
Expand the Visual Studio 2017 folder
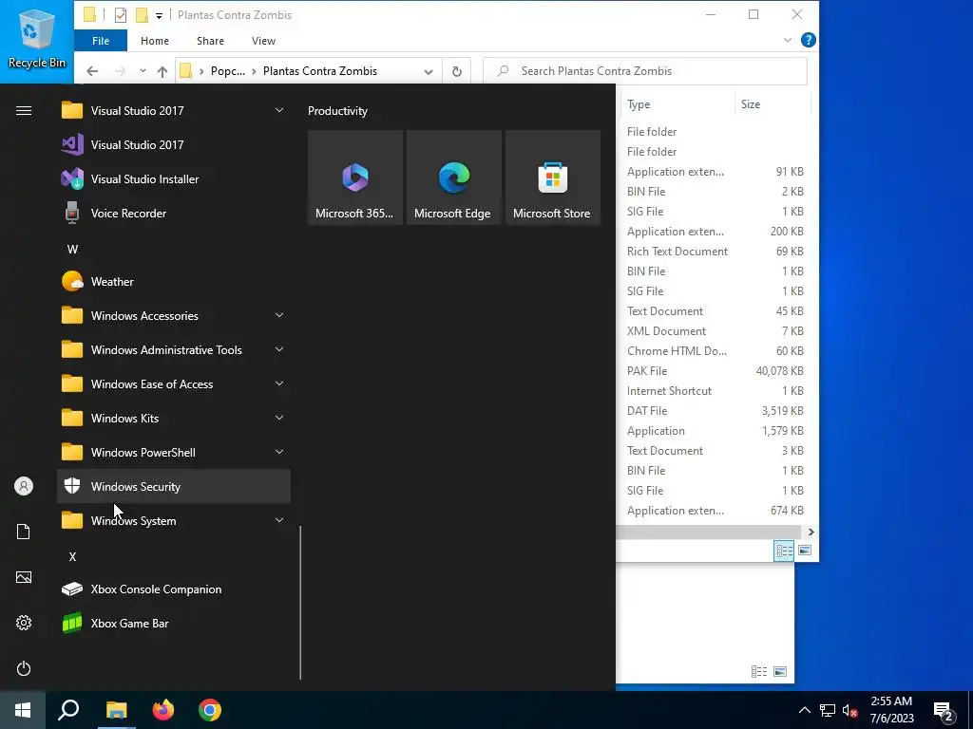tap(279, 110)
